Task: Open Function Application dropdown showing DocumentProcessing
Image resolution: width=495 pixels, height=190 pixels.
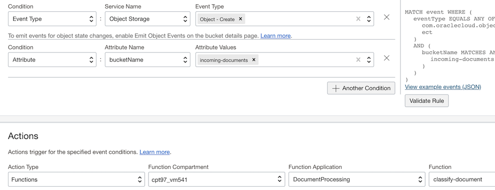Action: pos(357,180)
